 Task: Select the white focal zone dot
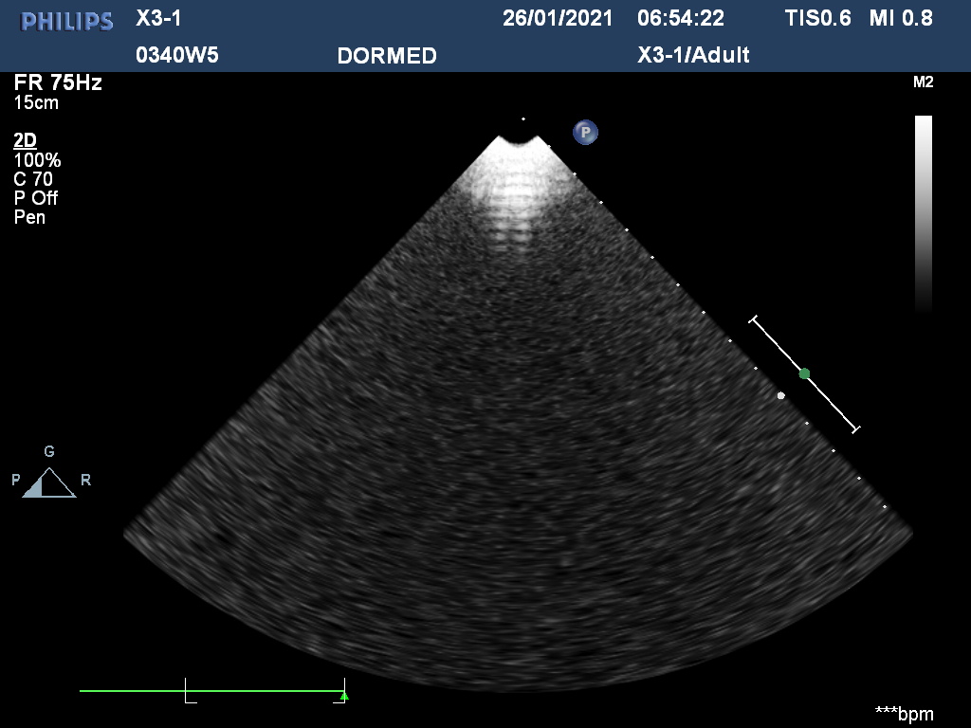[780, 395]
